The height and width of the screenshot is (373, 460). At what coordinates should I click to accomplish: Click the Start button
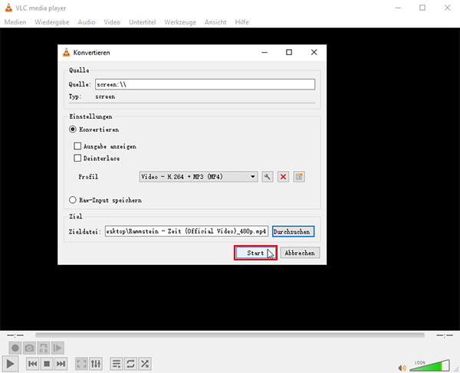[255, 253]
